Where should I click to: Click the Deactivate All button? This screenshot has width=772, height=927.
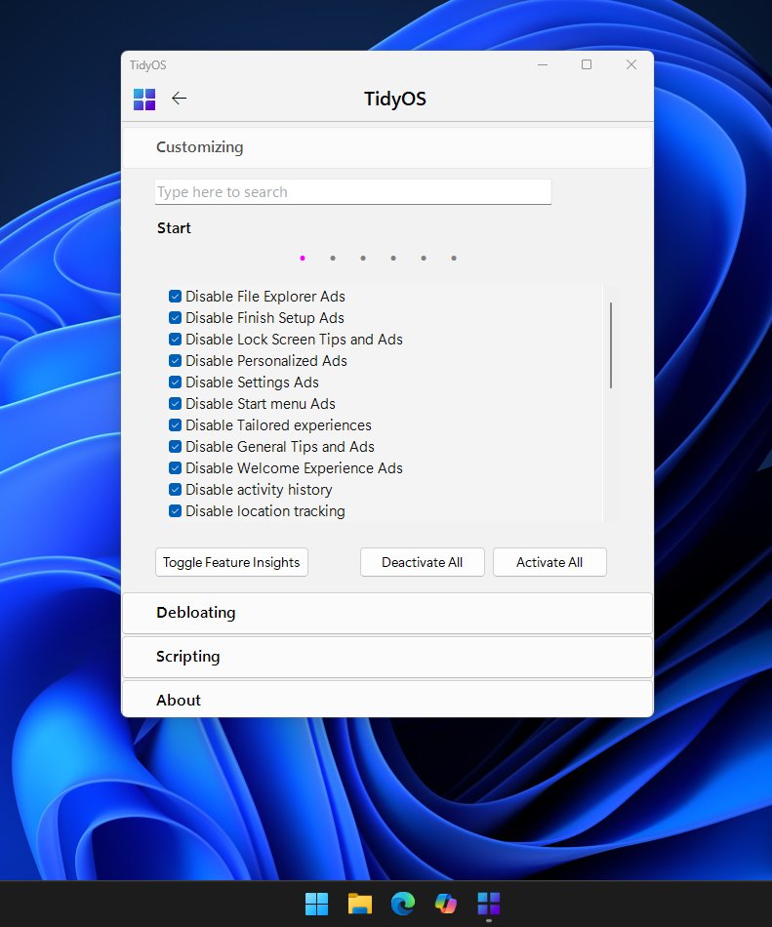(x=422, y=562)
